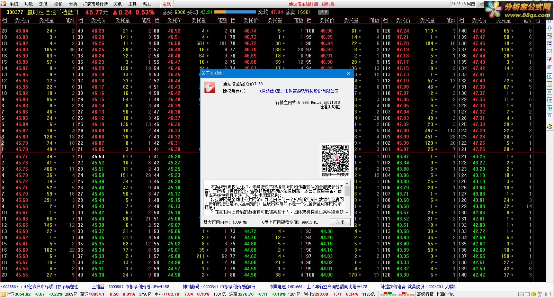Open the 扩展市场行情 menu
Screen dimensions: 554x298
[x=96, y=4]
